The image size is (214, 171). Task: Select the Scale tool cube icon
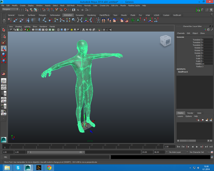(x=4, y=61)
